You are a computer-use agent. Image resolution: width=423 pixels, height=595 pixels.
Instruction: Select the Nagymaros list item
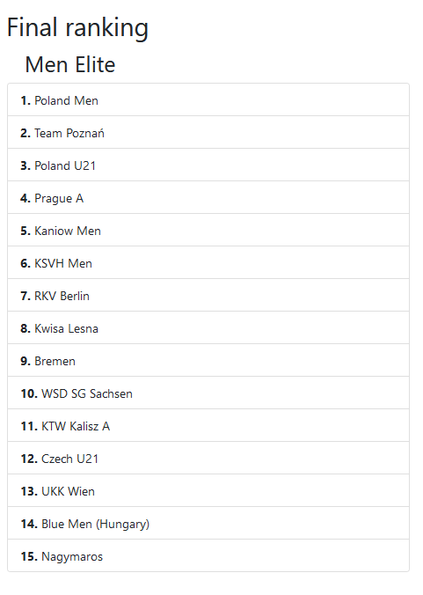(x=208, y=556)
